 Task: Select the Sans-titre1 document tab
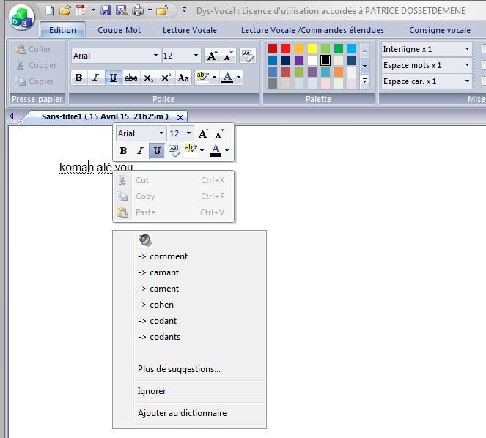pyautogui.click(x=105, y=116)
